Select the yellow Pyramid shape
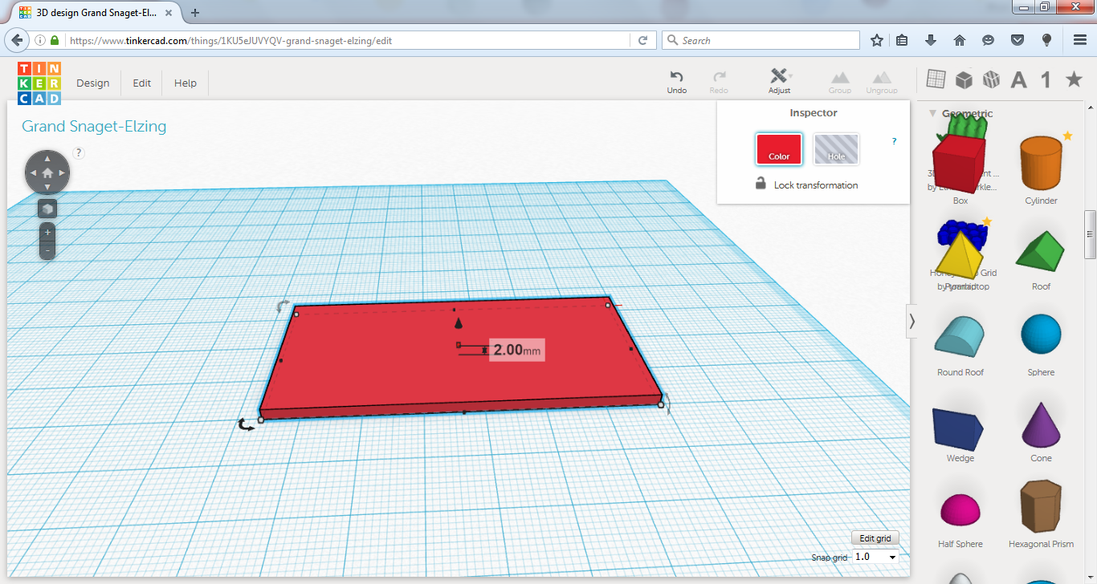The width and height of the screenshot is (1097, 584). click(960, 258)
